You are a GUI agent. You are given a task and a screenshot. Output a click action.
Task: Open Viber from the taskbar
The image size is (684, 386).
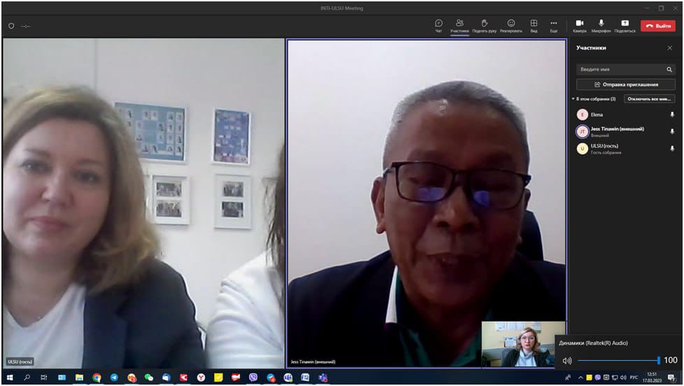(253, 378)
